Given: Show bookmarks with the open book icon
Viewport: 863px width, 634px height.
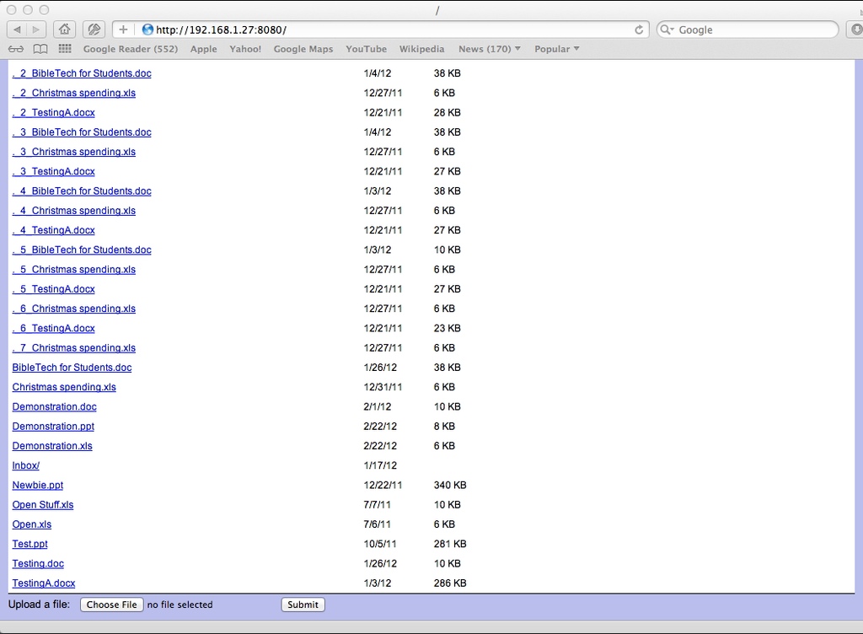Looking at the screenshot, I should coord(40,49).
